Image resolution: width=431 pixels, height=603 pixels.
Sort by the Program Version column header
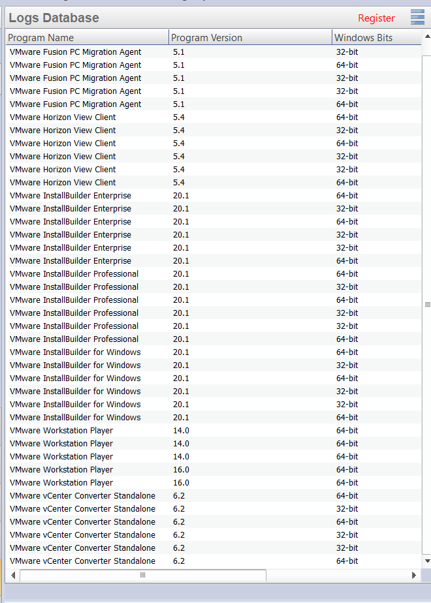point(251,38)
